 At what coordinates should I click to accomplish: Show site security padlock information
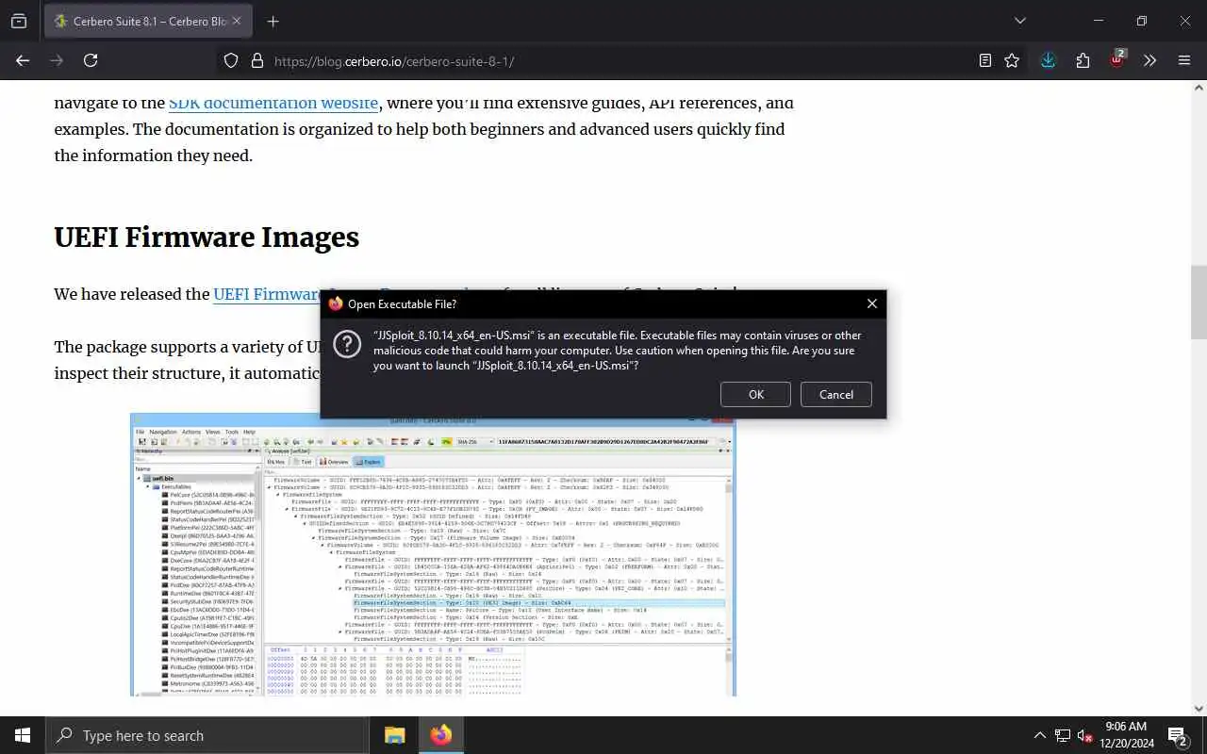click(x=256, y=60)
